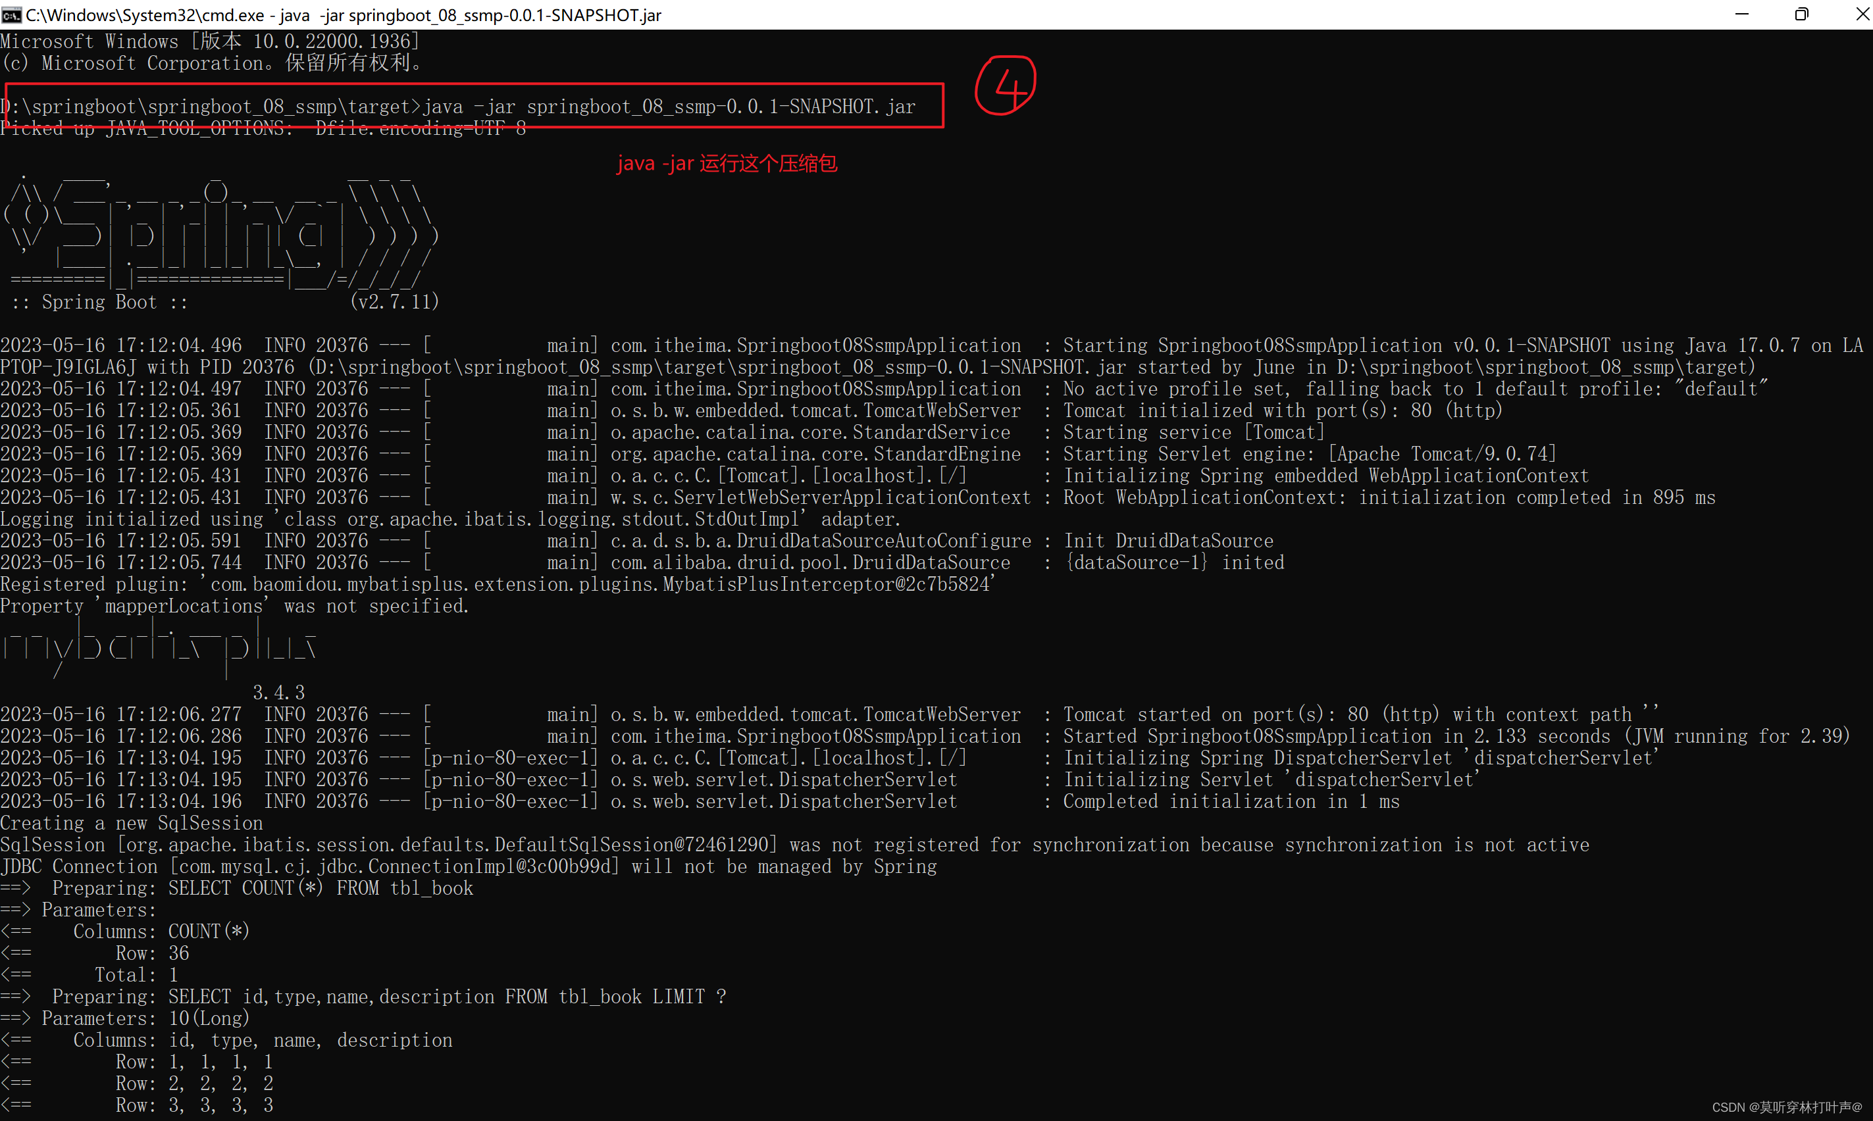This screenshot has width=1873, height=1121.
Task: Click 'initialization completed in 895 ms' log message
Action: point(1537,497)
